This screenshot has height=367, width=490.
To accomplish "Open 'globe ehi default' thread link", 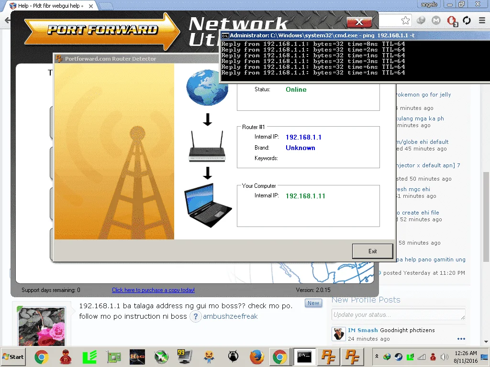I will click(422, 141).
